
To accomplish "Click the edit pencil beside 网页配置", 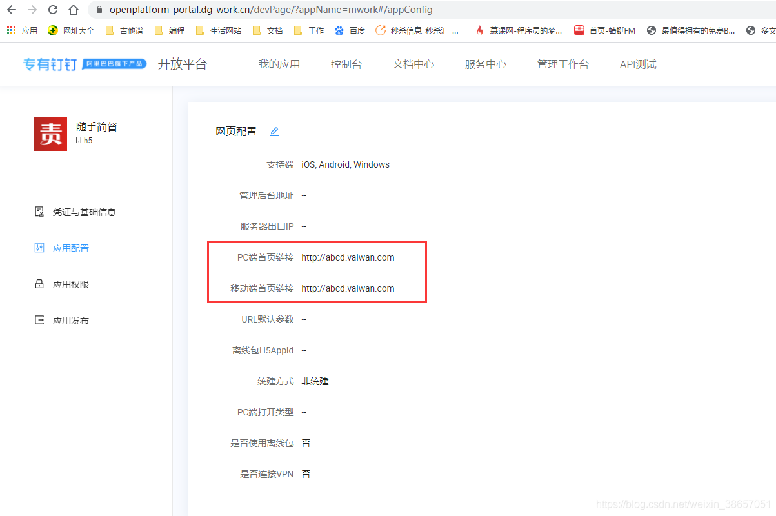I will coord(274,132).
